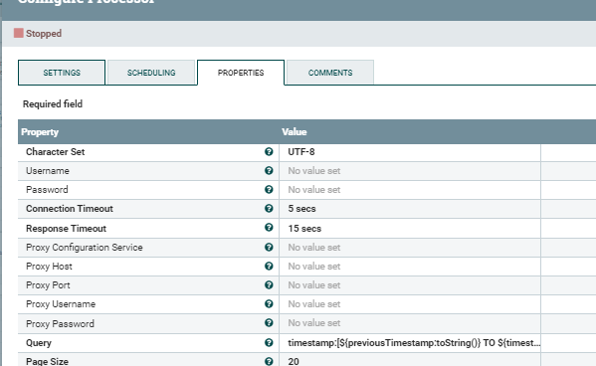Image resolution: width=596 pixels, height=366 pixels.
Task: Click help icon next to Proxy Password
Action: pos(269,322)
